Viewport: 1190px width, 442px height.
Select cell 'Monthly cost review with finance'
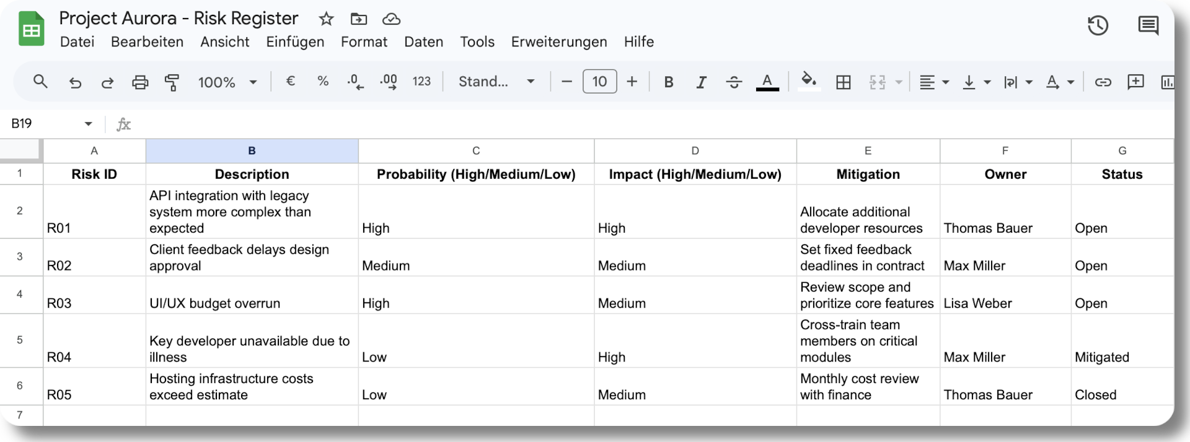(868, 386)
